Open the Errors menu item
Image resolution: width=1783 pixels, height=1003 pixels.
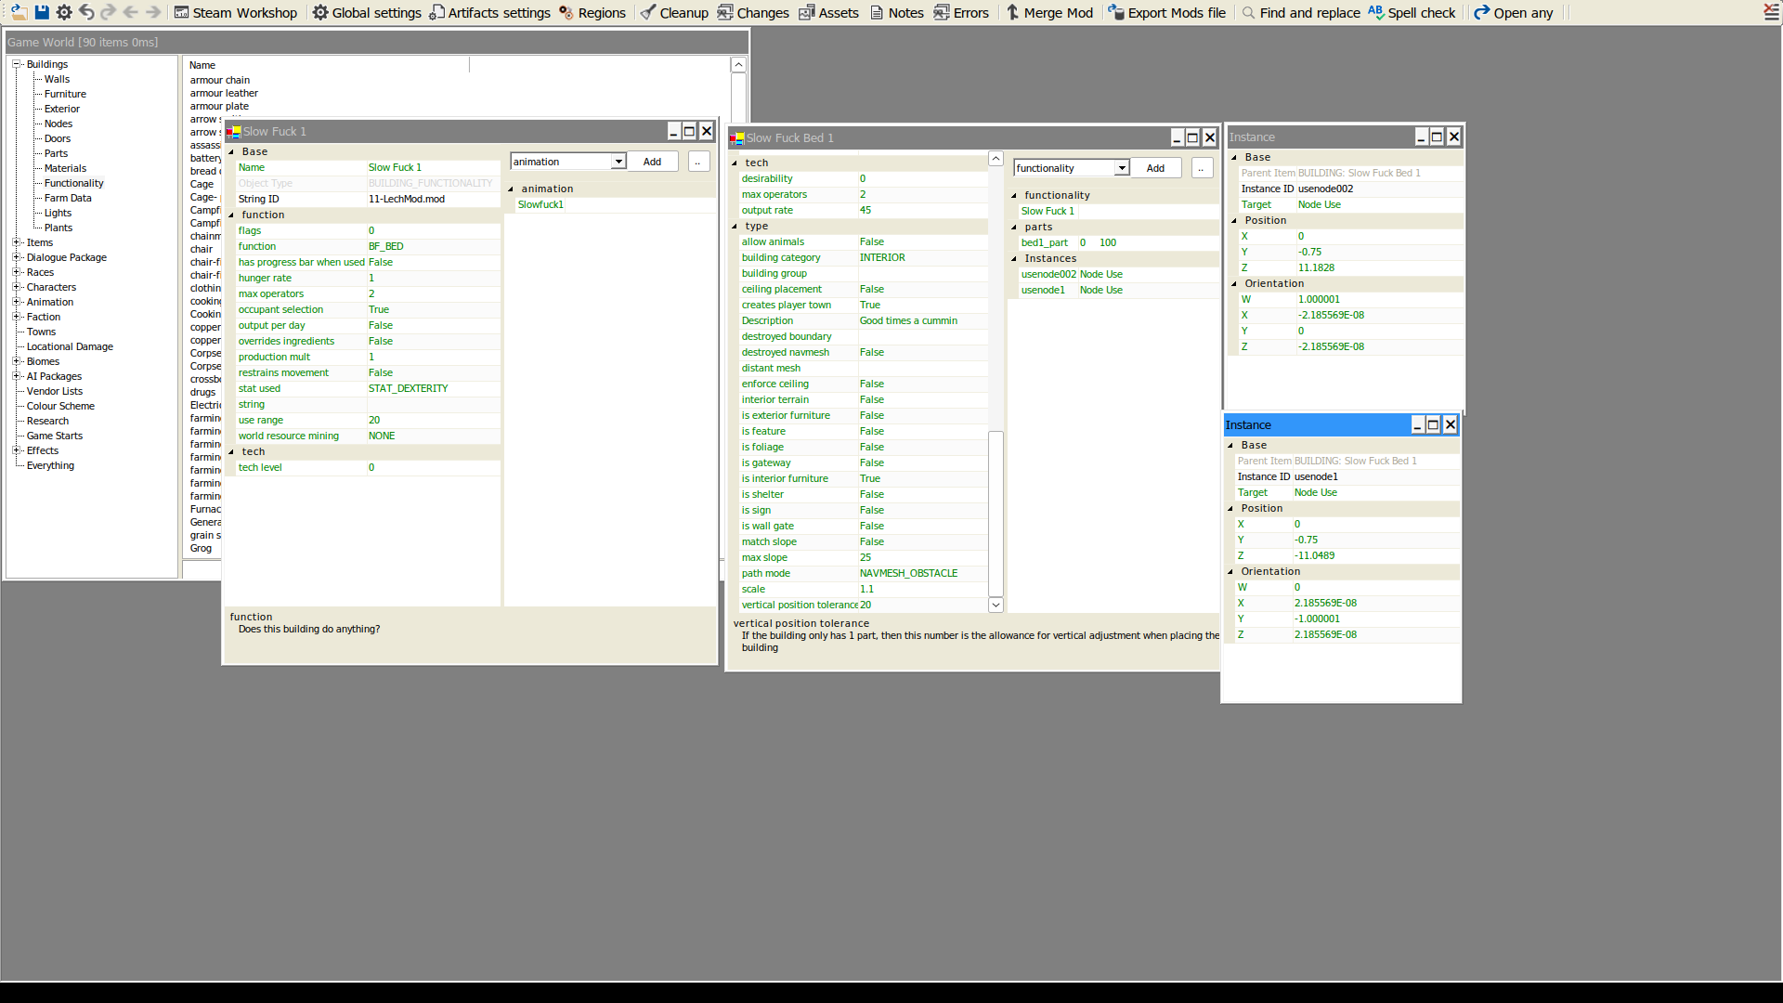[x=961, y=12]
